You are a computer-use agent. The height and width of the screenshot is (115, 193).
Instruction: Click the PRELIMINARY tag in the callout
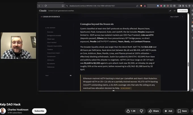[126, 88]
